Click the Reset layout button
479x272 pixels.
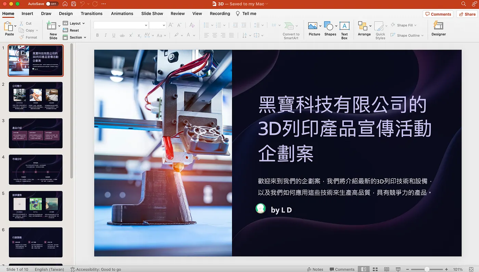pos(71,30)
